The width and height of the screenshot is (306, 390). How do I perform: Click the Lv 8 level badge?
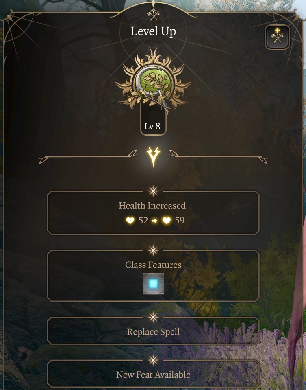click(153, 126)
